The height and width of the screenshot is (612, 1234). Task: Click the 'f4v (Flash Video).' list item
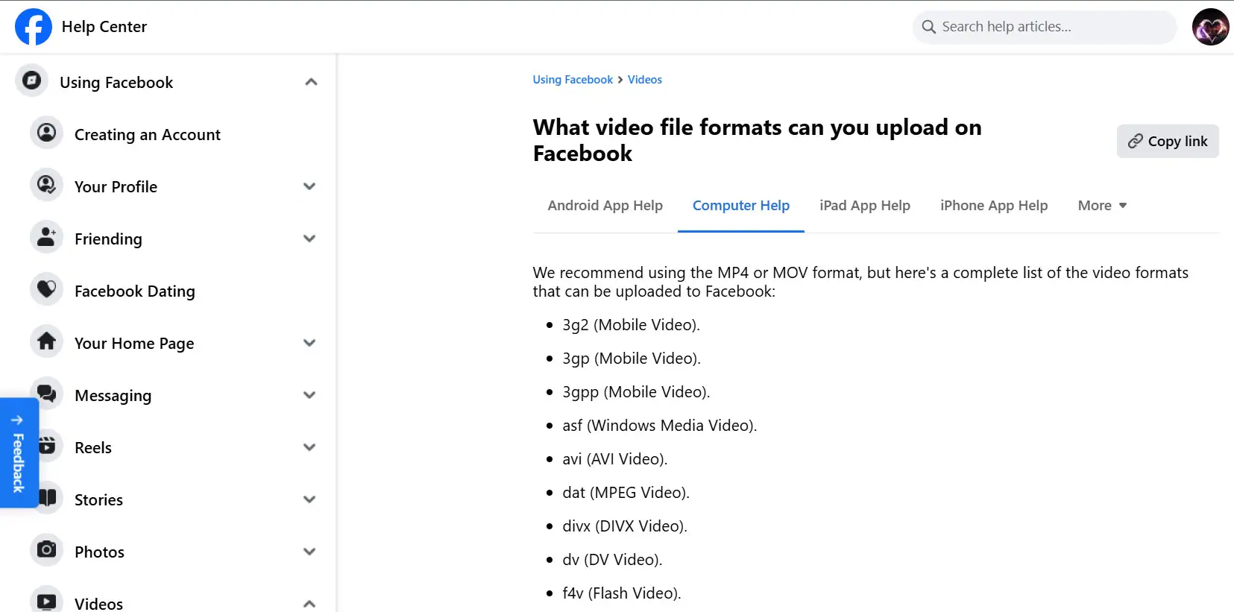coord(622,593)
